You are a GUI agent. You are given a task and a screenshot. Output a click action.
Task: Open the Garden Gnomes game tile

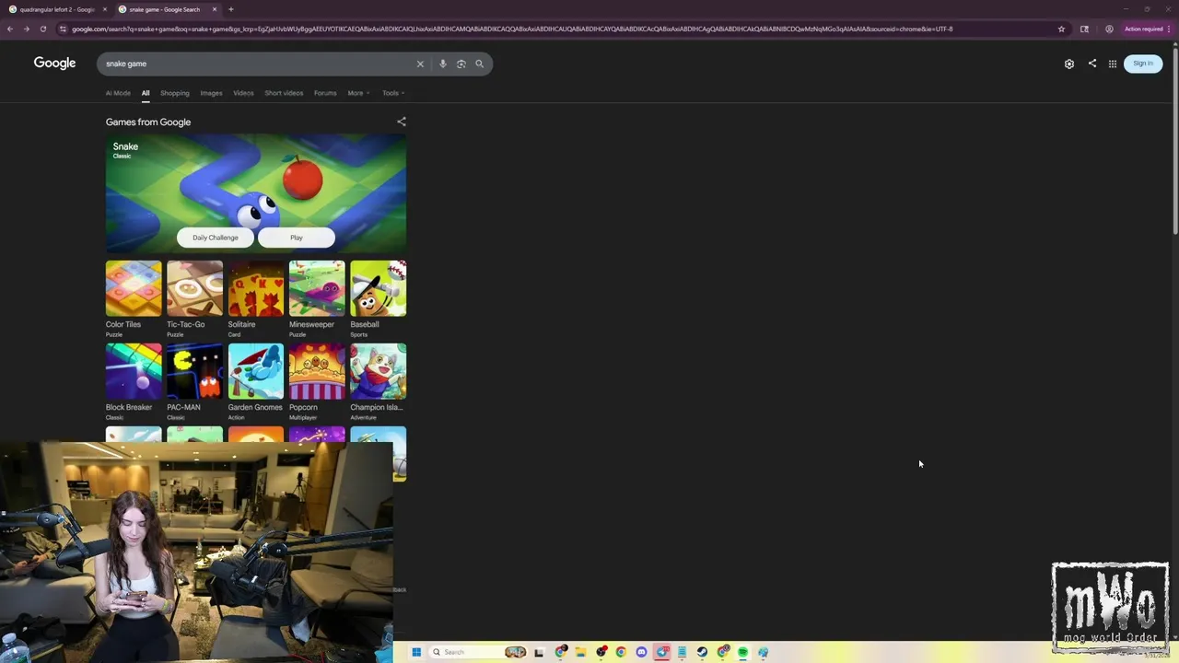pos(256,381)
